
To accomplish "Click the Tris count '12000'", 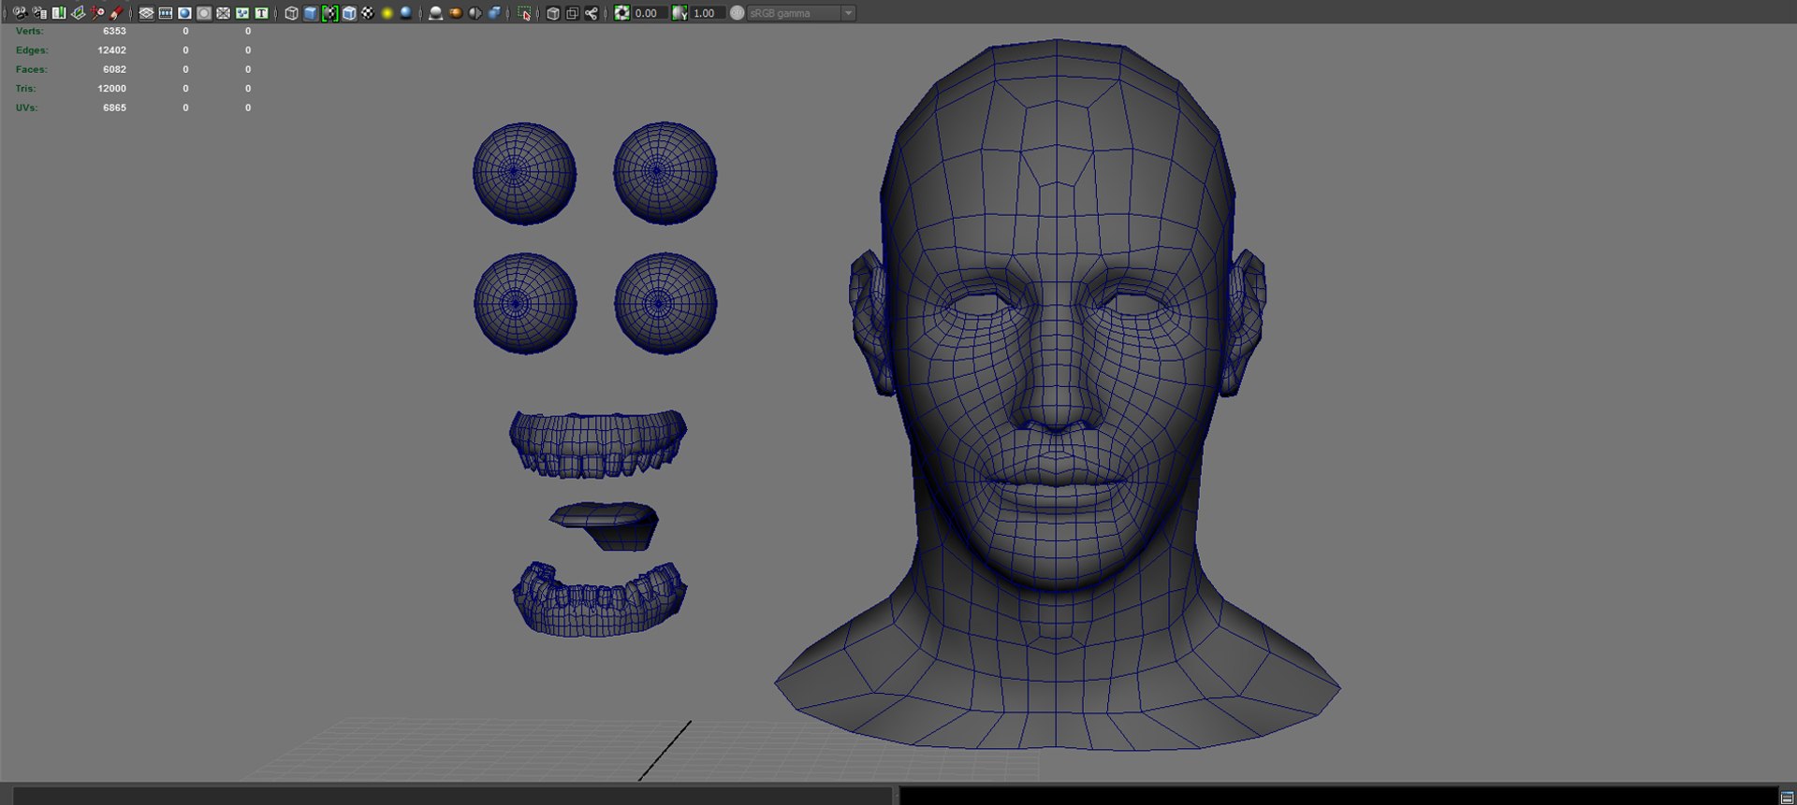I will point(111,89).
